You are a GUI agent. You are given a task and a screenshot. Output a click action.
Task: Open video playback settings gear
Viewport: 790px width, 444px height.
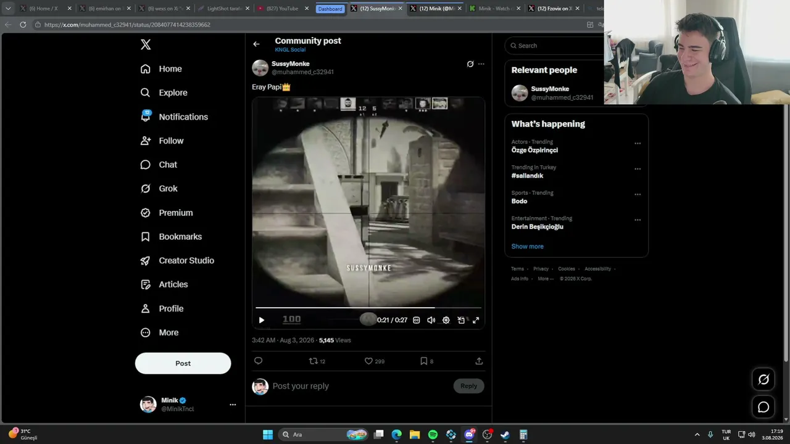446,320
